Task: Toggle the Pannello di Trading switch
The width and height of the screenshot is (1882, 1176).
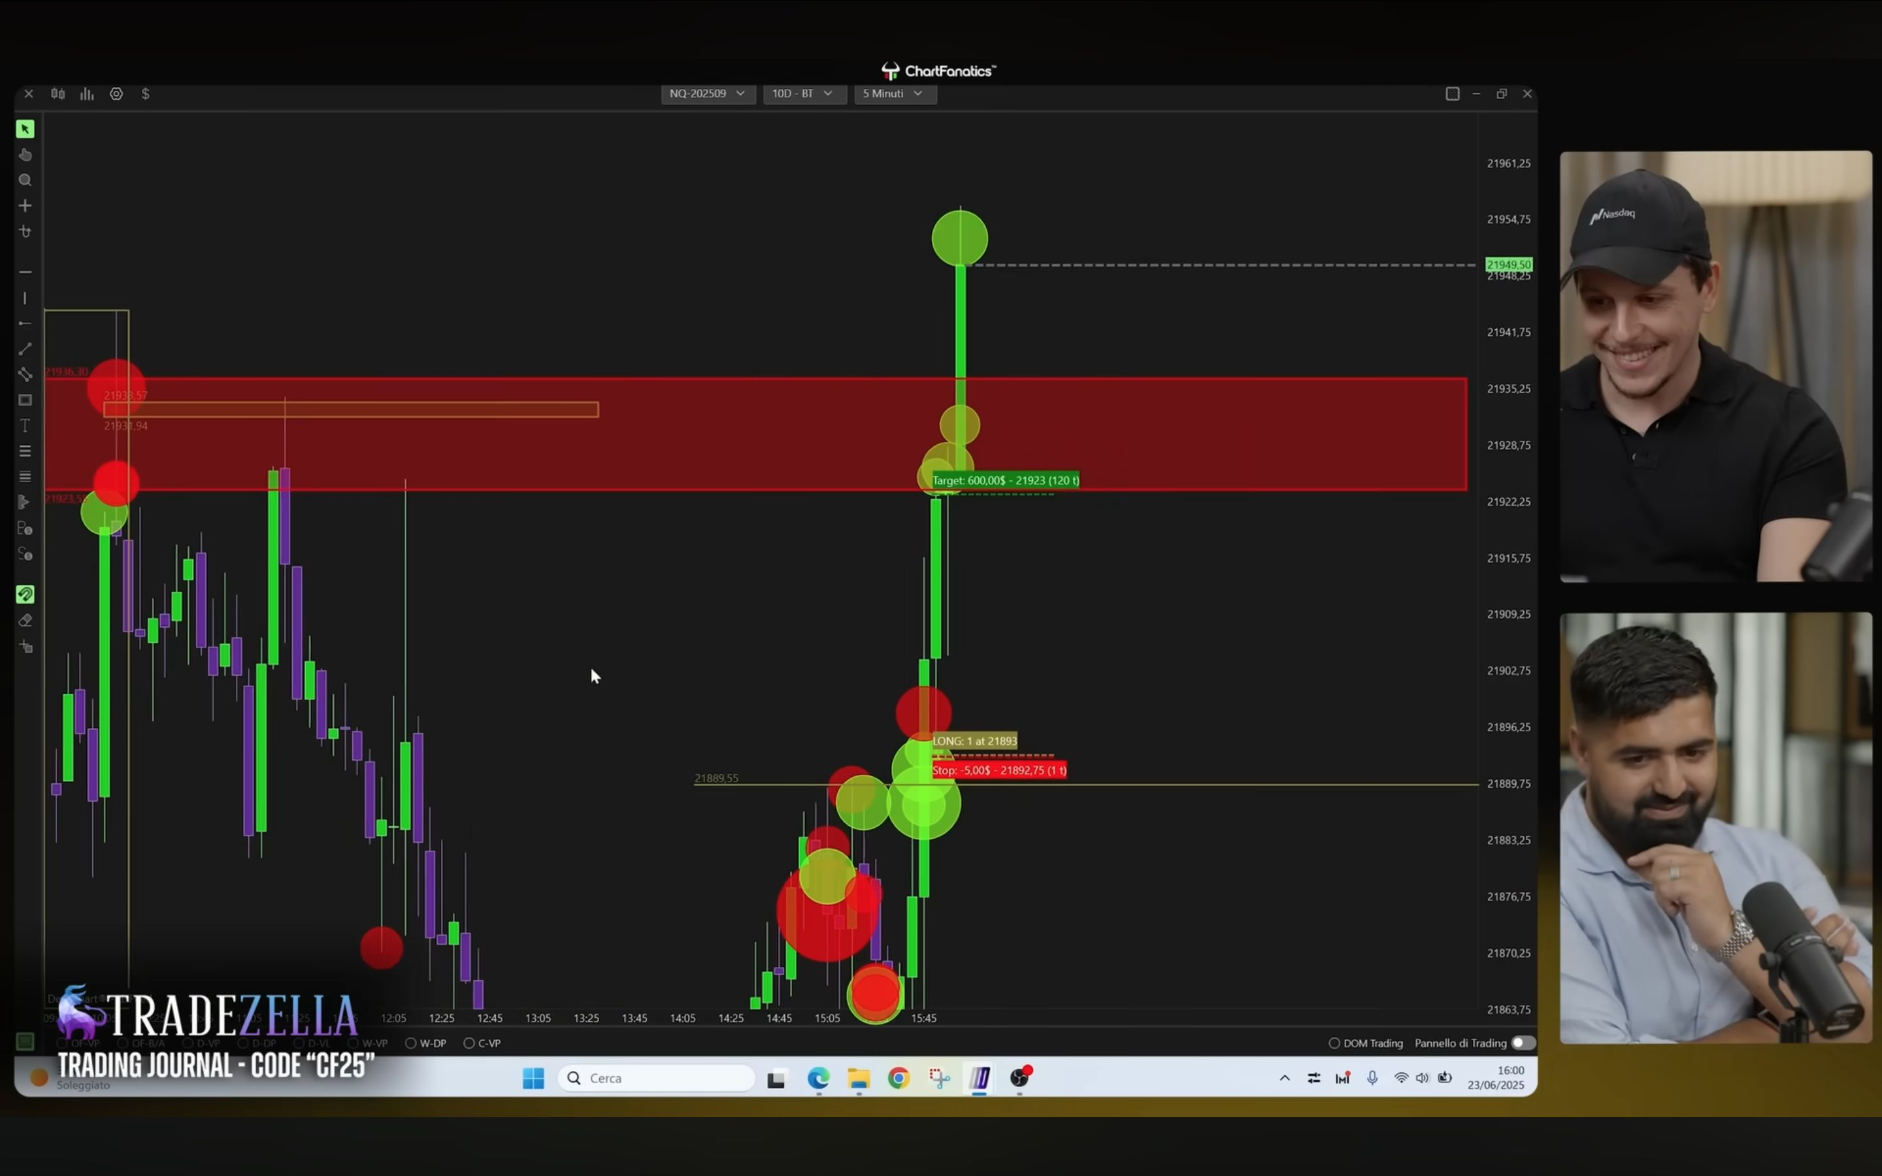Action: [1523, 1043]
